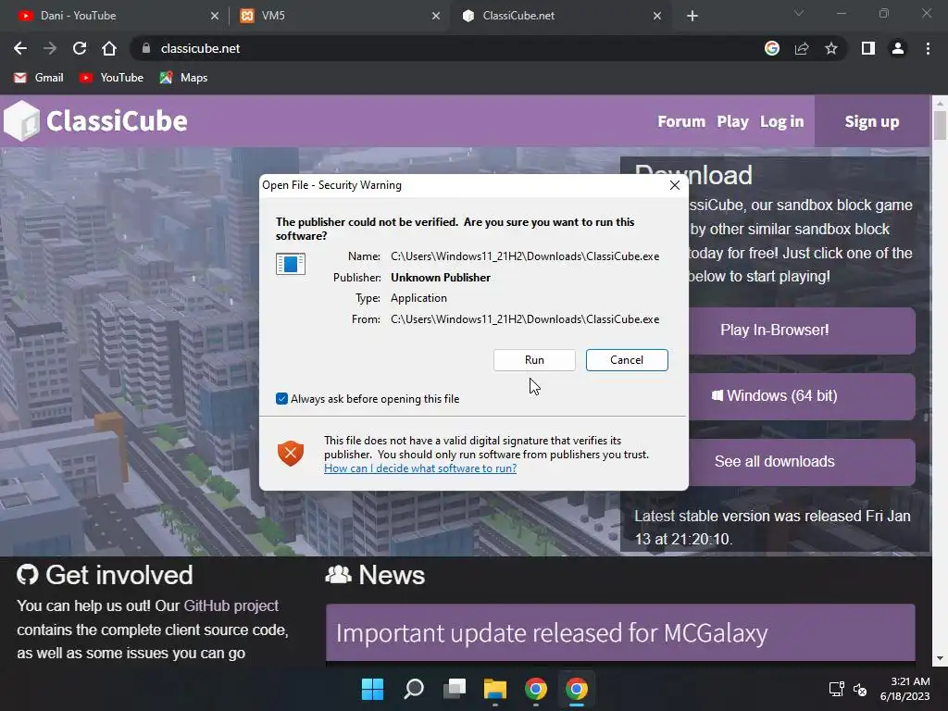Click the application file icon in dialog
This screenshot has height=711, width=948.
290,264
